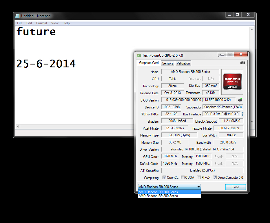Click Notepad horizontal scrollbar left arrow
Viewport: 270px width, 223px height.
[x=18, y=127]
